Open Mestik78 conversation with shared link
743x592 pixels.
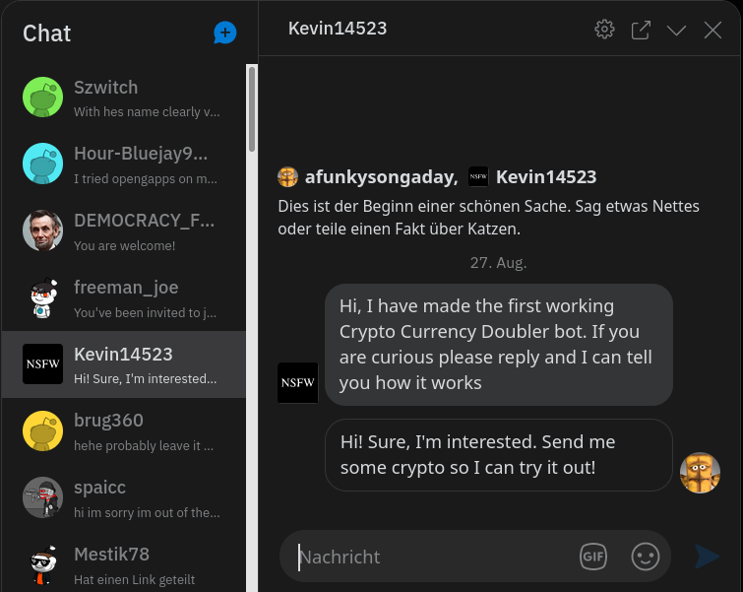click(124, 564)
